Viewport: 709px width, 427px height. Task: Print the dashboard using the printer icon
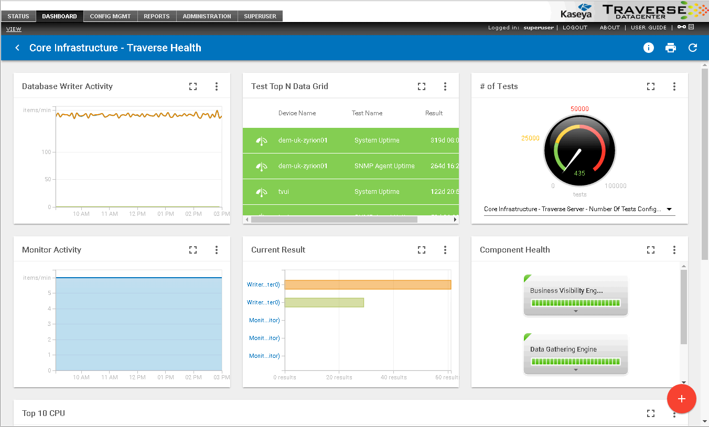coord(671,48)
